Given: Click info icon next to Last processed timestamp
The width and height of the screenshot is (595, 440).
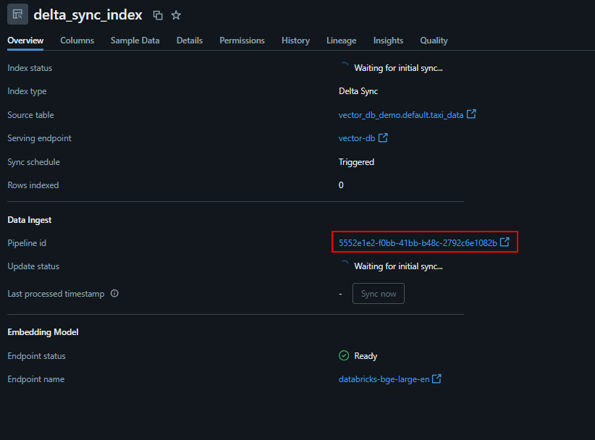Looking at the screenshot, I should 114,293.
